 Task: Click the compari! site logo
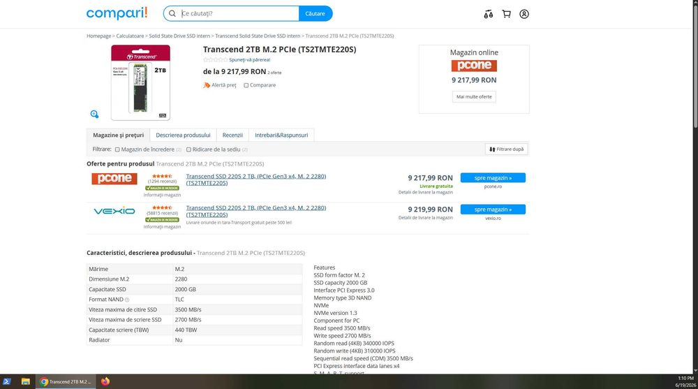click(x=117, y=13)
